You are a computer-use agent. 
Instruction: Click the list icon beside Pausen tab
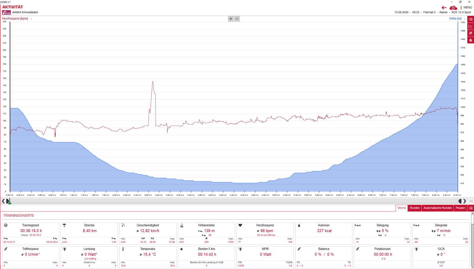pyautogui.click(x=470, y=208)
